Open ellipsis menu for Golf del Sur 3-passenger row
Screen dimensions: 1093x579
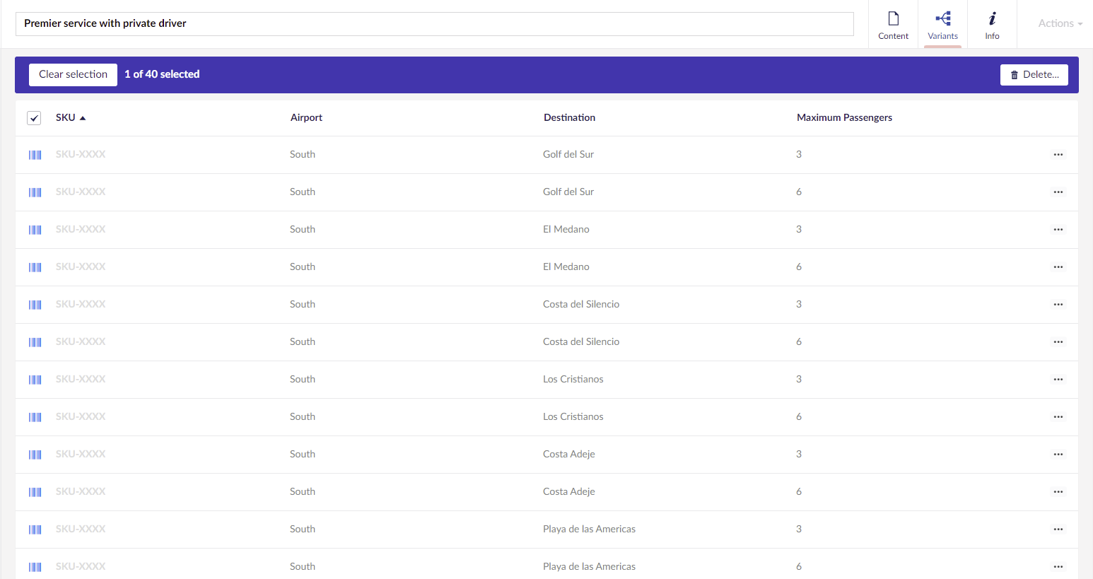pos(1058,154)
